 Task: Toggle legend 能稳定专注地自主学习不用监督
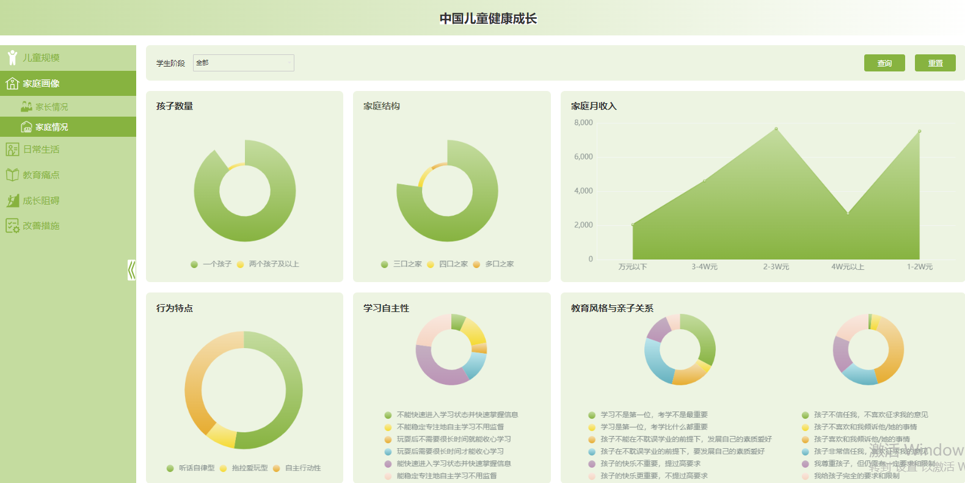440,476
